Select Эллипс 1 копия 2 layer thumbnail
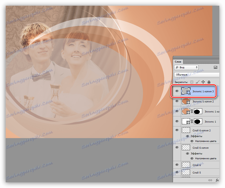 (186, 101)
